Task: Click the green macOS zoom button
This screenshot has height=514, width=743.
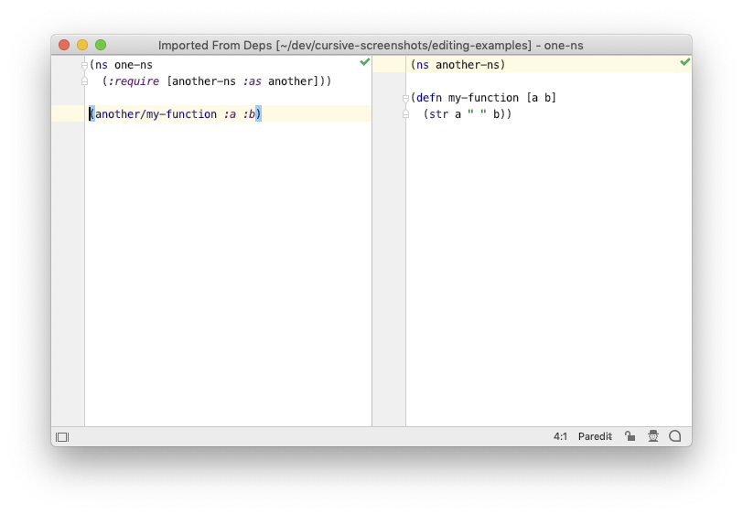Action: click(101, 45)
